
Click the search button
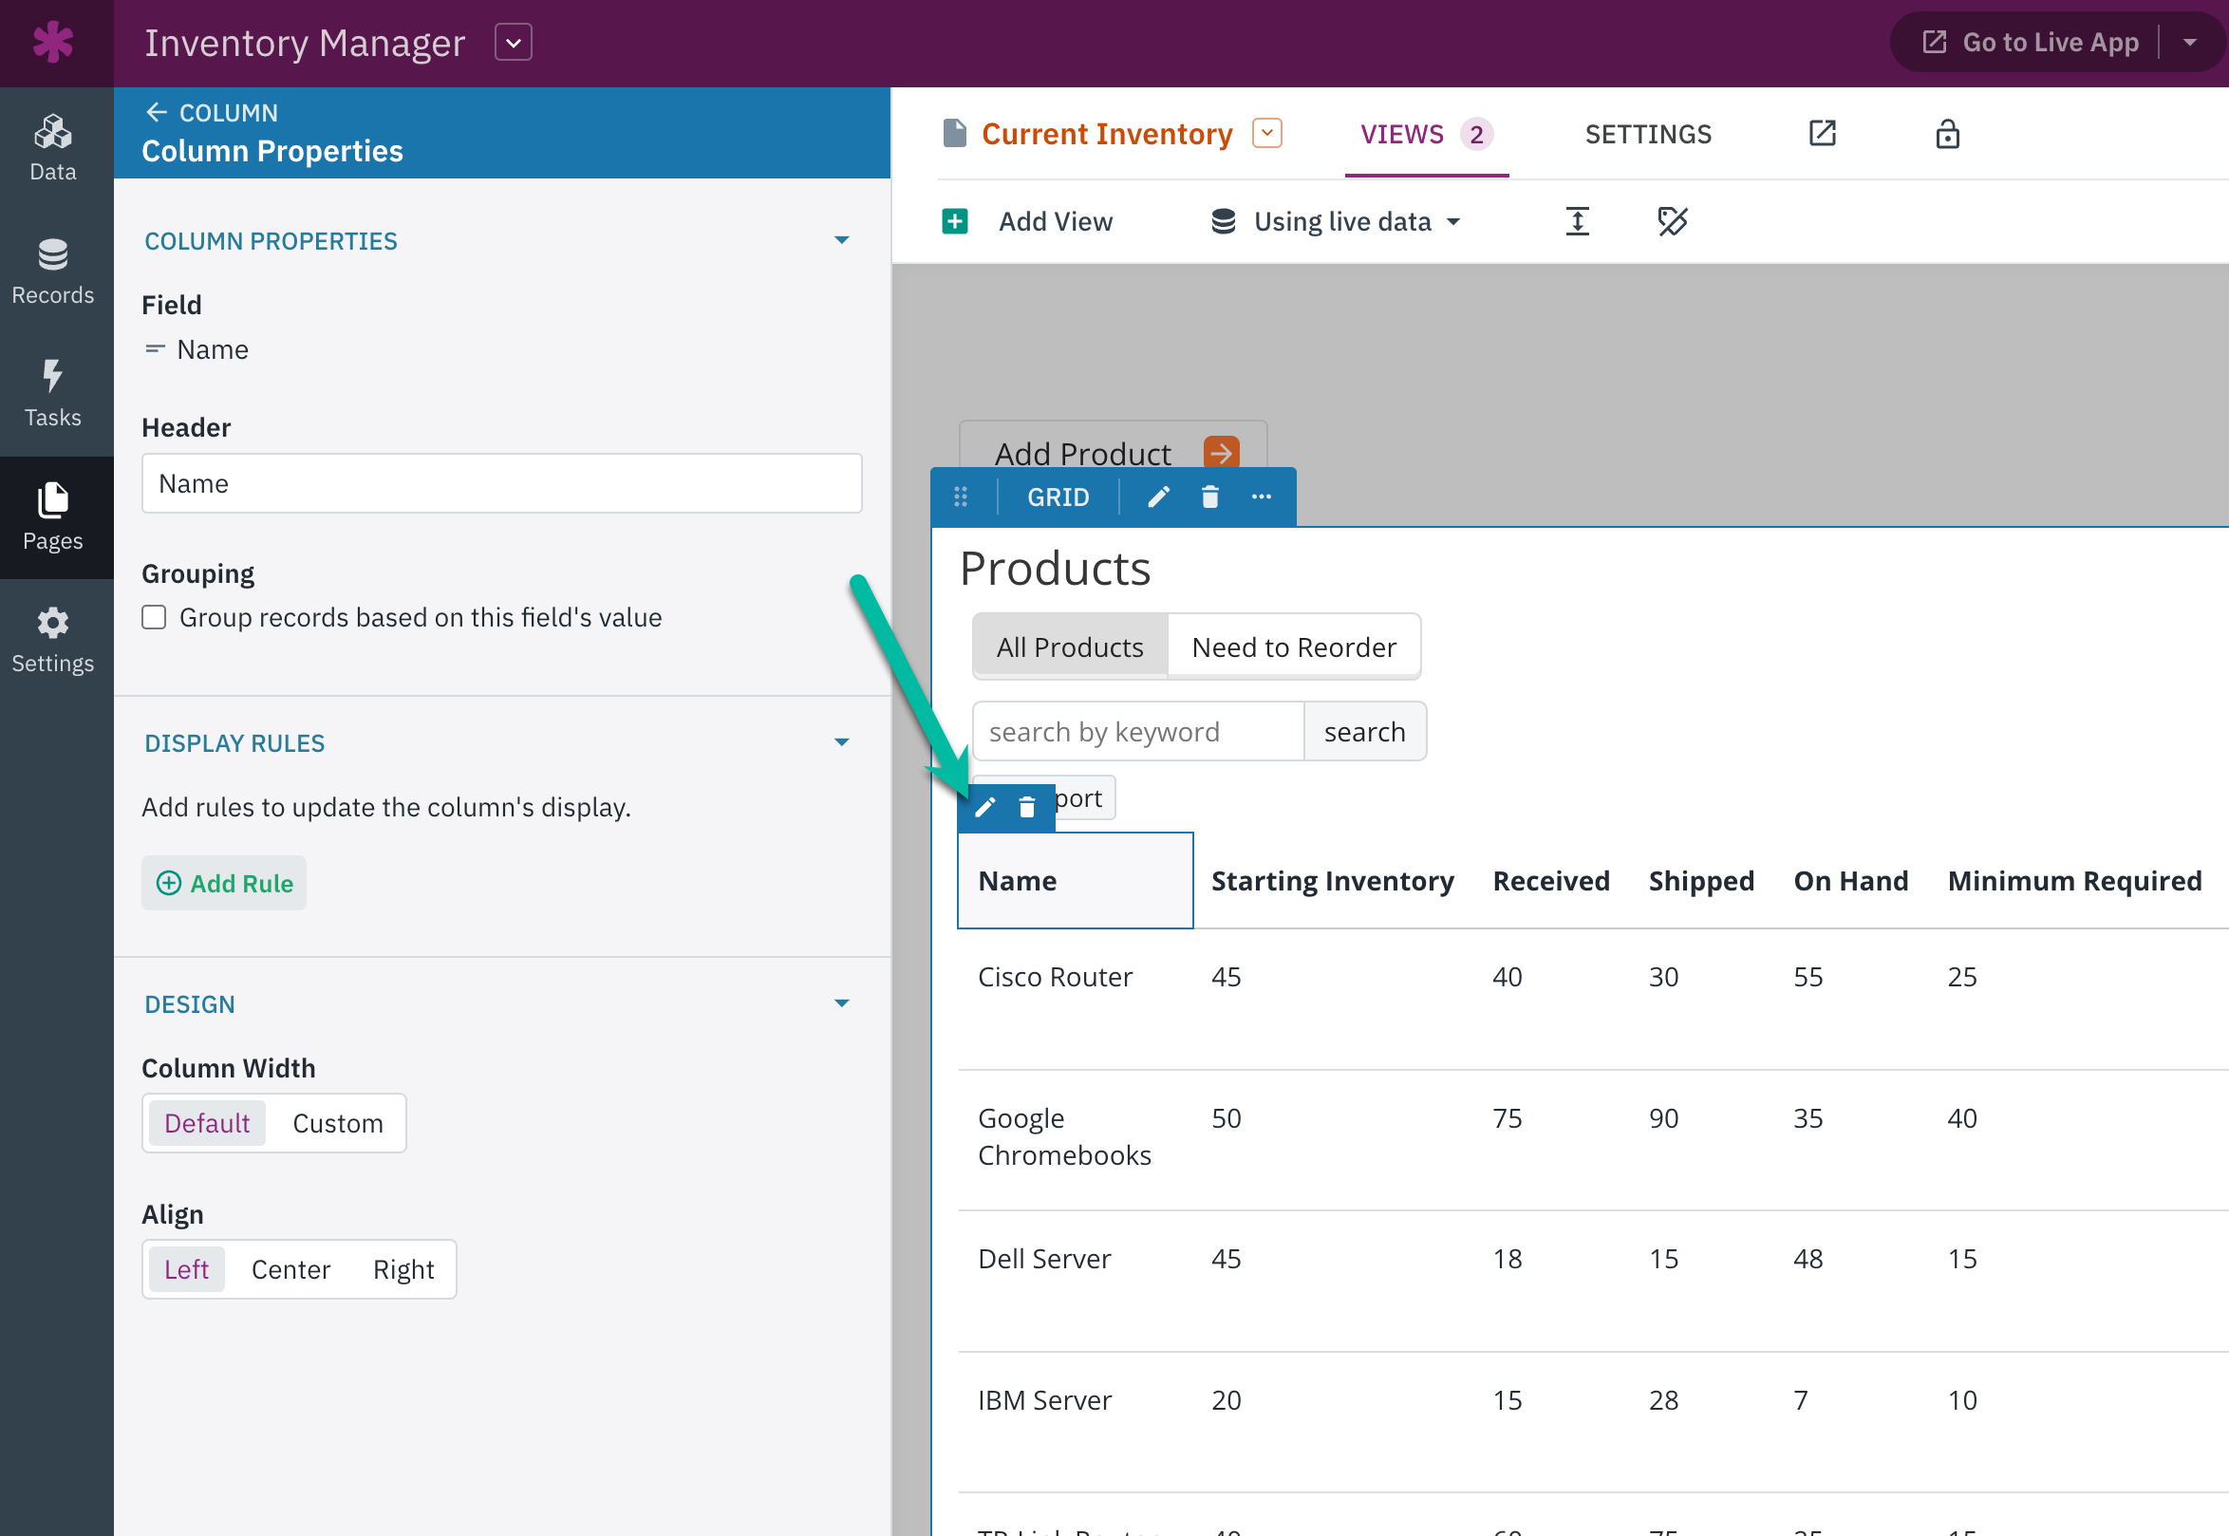click(x=1364, y=731)
